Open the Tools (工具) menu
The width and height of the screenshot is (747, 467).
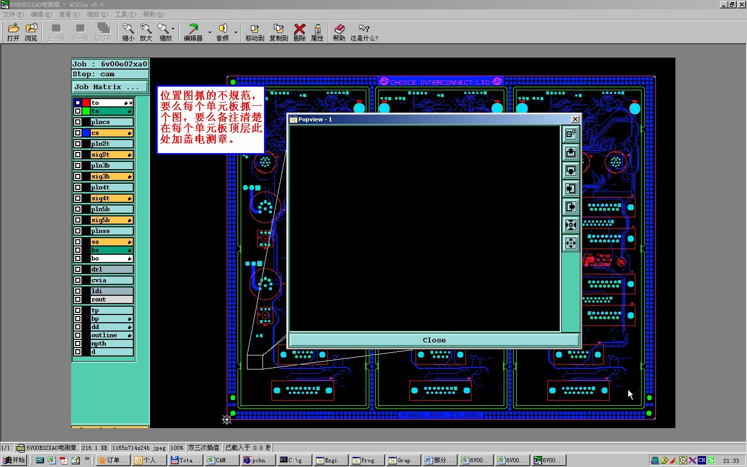[x=125, y=15]
